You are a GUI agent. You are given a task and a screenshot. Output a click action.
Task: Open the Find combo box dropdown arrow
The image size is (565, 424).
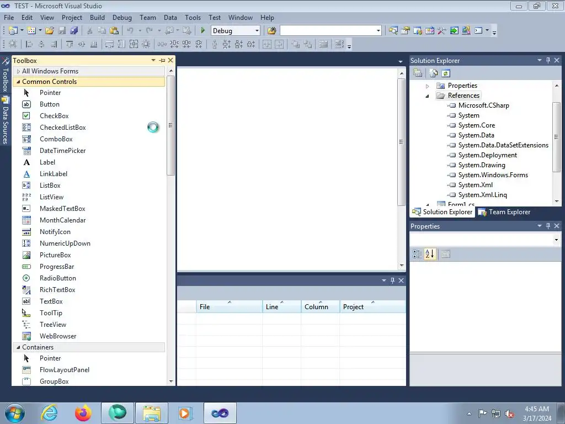tap(378, 31)
